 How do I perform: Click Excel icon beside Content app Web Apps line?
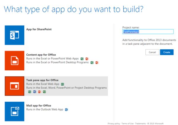82,59
